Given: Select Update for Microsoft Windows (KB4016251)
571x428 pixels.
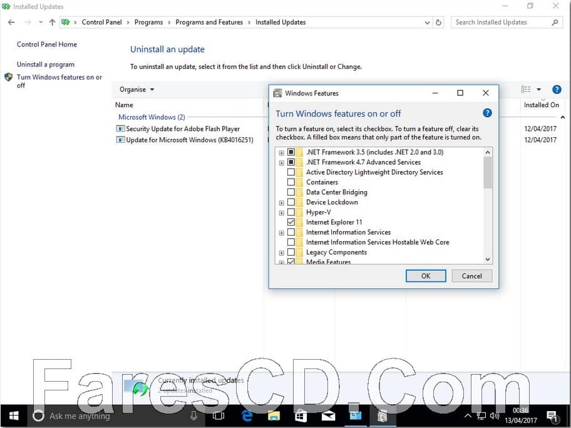Looking at the screenshot, I should tap(189, 140).
